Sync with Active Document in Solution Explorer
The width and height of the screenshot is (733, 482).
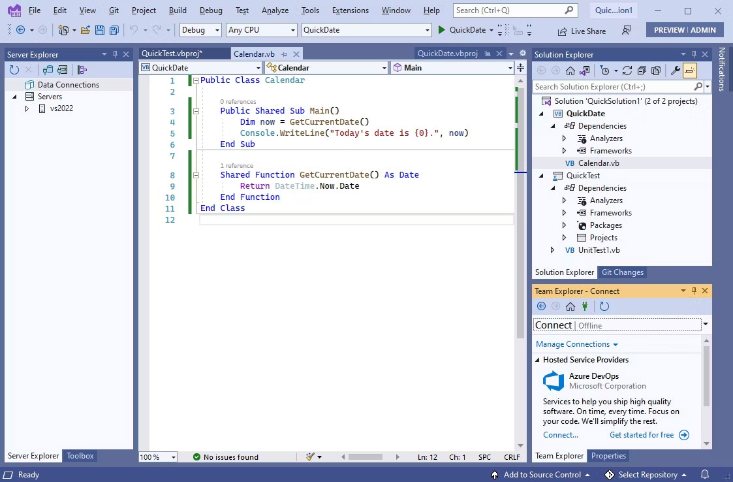pyautogui.click(x=585, y=70)
